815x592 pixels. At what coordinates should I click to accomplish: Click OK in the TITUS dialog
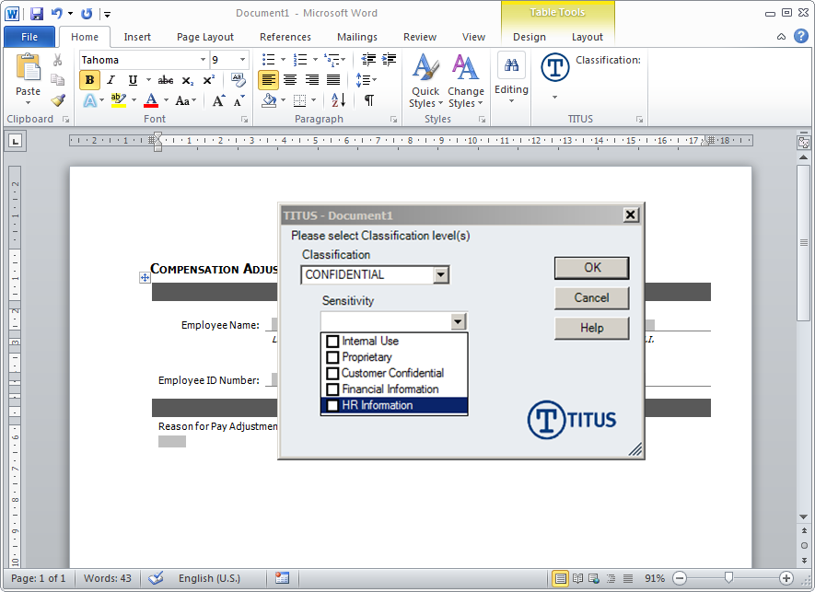(592, 268)
